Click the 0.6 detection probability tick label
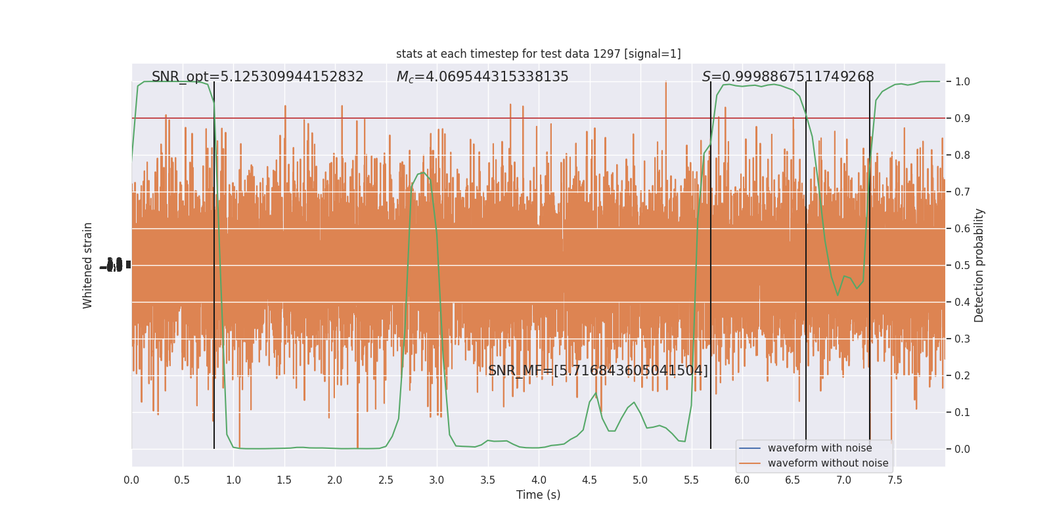The height and width of the screenshot is (525, 1051). pos(962,229)
